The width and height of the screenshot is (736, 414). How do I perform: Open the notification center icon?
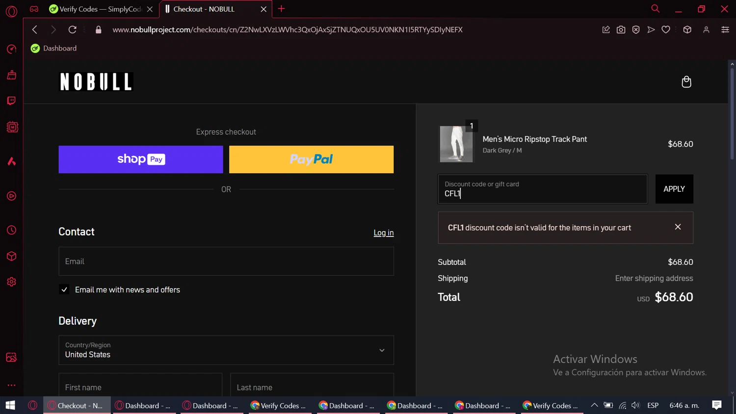tap(717, 405)
